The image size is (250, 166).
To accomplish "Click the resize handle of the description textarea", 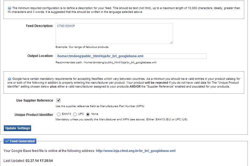I will pyautogui.click(x=171, y=42).
